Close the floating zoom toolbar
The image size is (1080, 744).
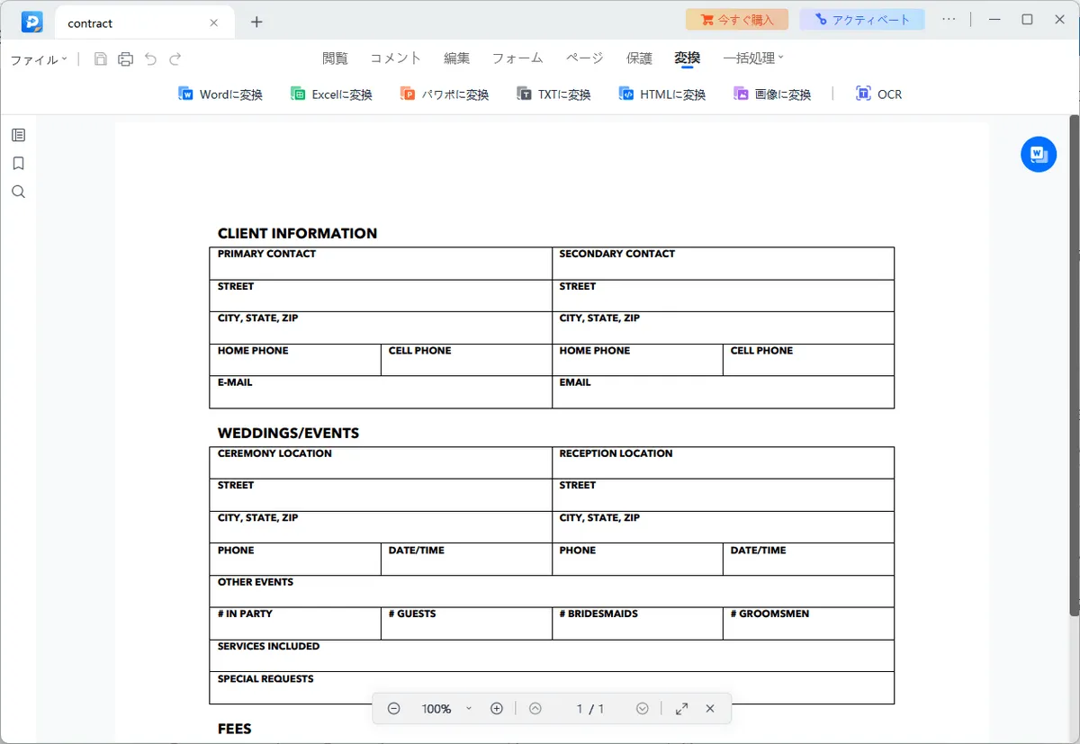[x=710, y=709]
